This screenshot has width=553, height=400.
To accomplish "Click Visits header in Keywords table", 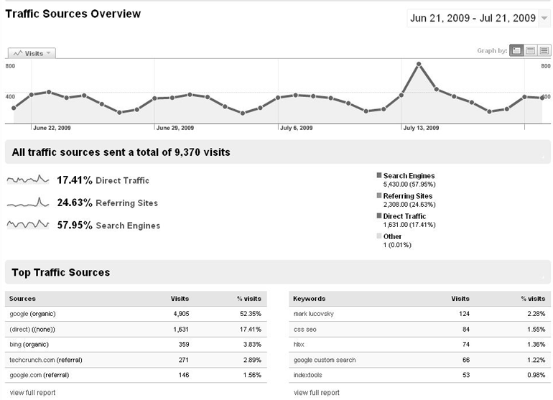I will coord(460,299).
